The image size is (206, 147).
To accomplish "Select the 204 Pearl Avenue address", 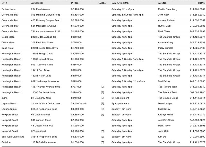I will tap(41, 9).
